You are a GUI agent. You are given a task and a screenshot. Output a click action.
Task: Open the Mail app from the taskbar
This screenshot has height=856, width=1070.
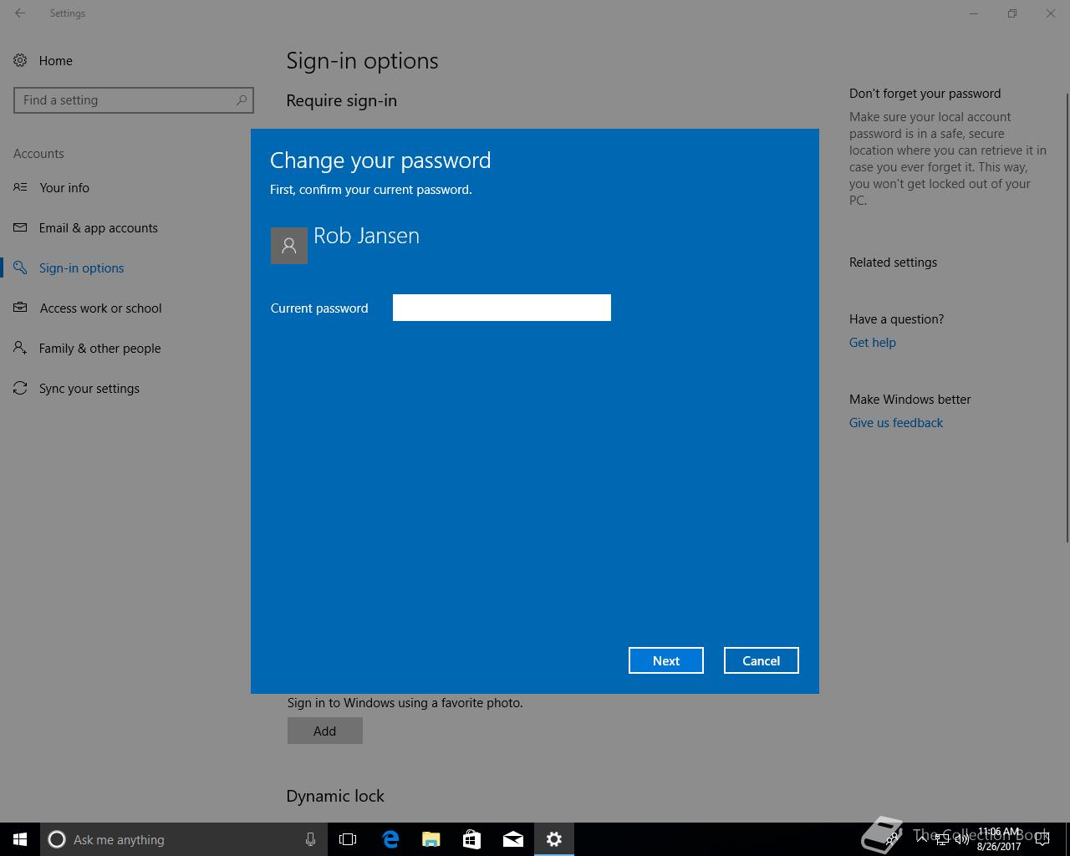(x=513, y=839)
